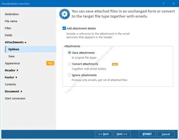This screenshot has height=140, width=179.
Task: Toggle the Add attachment details checkbox
Action: click(64, 28)
